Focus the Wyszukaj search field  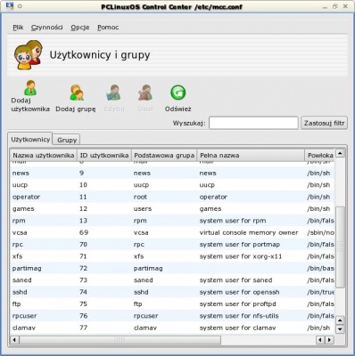(x=253, y=123)
